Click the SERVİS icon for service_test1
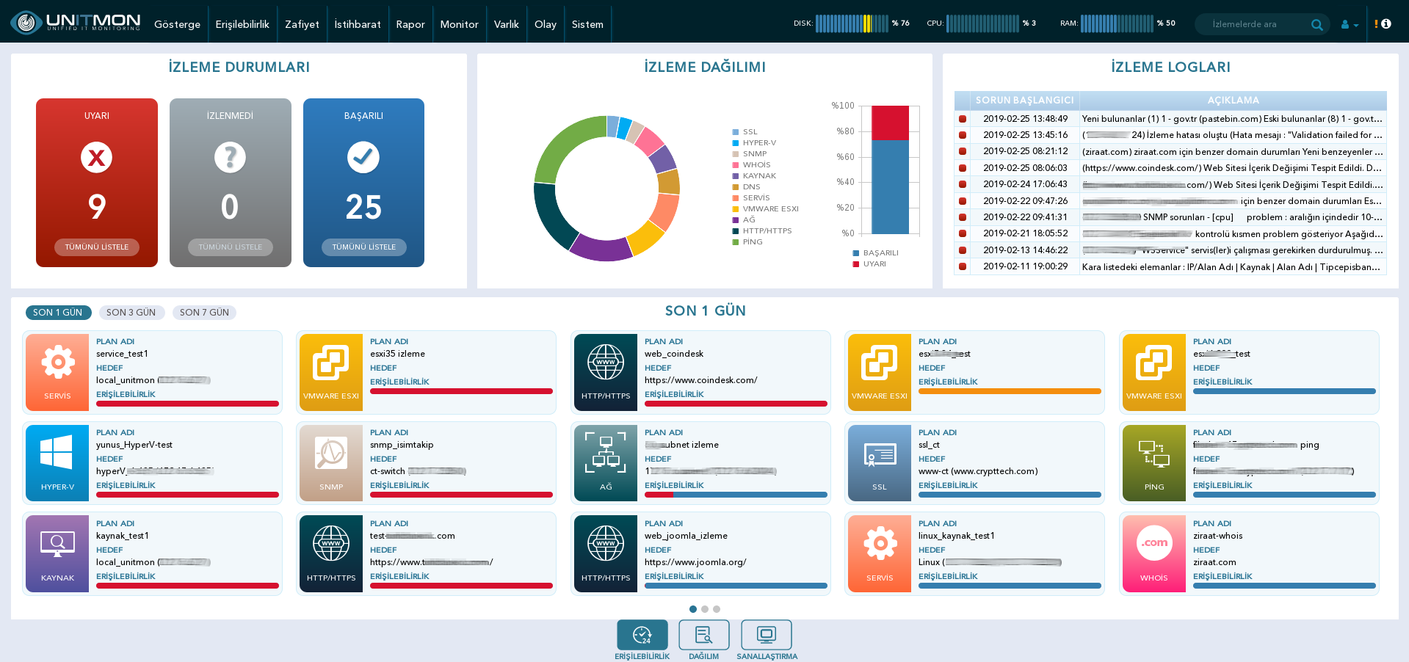This screenshot has height=662, width=1409. [57, 372]
